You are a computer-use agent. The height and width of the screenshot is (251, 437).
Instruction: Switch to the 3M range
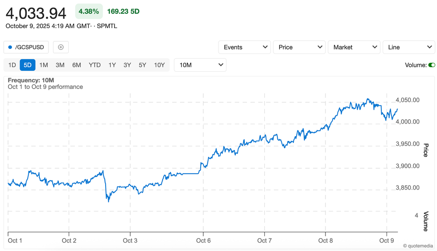click(60, 65)
